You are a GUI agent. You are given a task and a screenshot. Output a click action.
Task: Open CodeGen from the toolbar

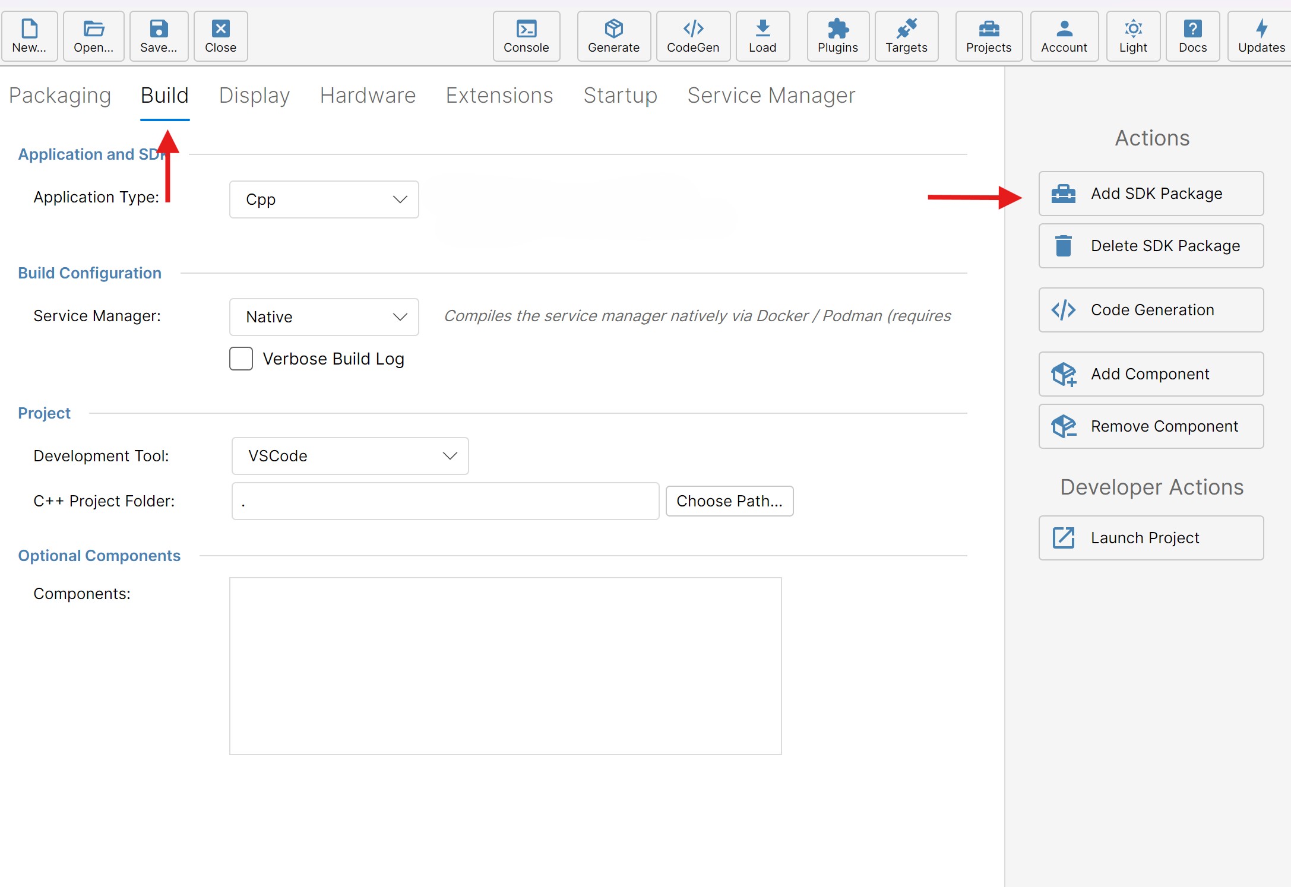coord(693,36)
